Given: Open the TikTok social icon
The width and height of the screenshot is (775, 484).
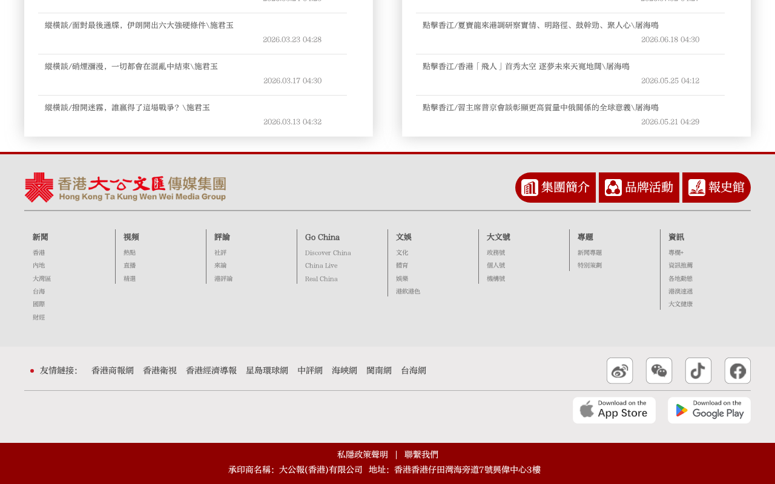Looking at the screenshot, I should pyautogui.click(x=698, y=371).
